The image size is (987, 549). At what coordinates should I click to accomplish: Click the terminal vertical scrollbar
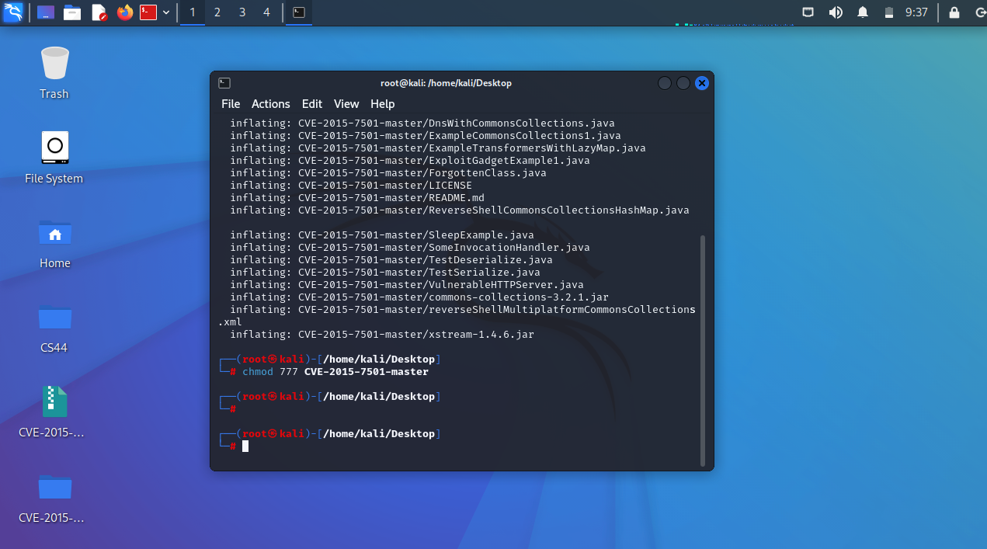(x=703, y=350)
